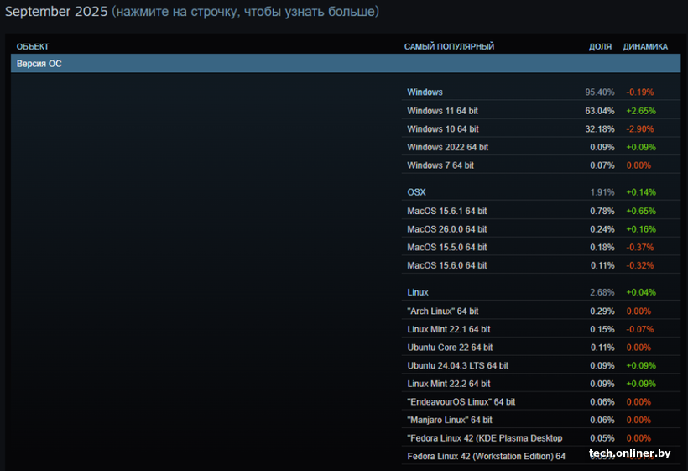This screenshot has width=688, height=471.
Task: Select the Windows 10 64 bit row
Action: click(x=541, y=129)
